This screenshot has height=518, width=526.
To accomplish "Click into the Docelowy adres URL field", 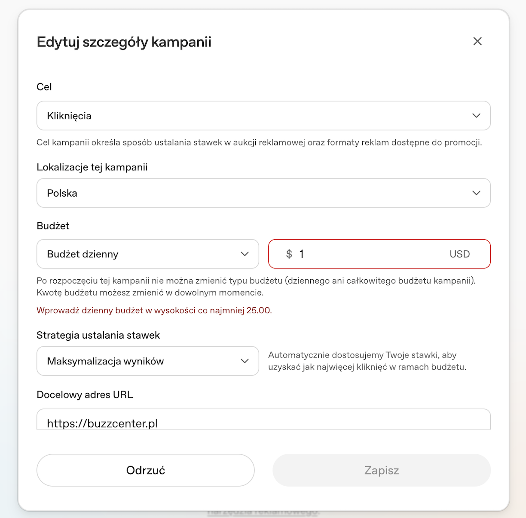I will pos(263,419).
